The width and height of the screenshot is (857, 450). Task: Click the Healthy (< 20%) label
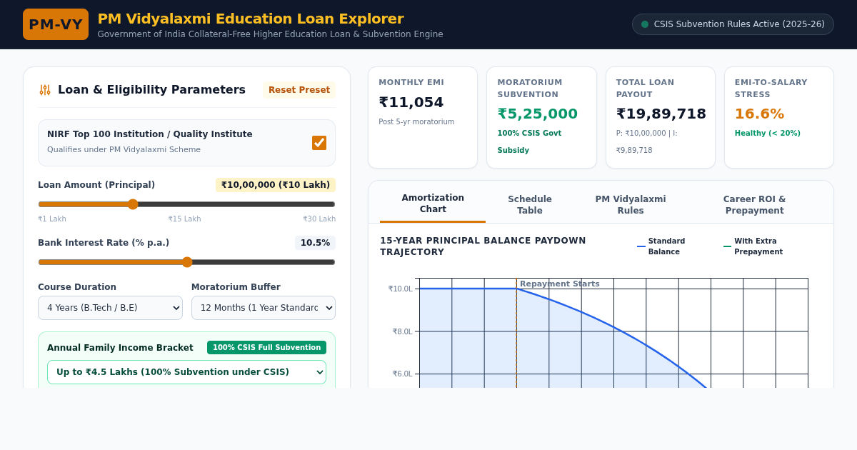(768, 134)
